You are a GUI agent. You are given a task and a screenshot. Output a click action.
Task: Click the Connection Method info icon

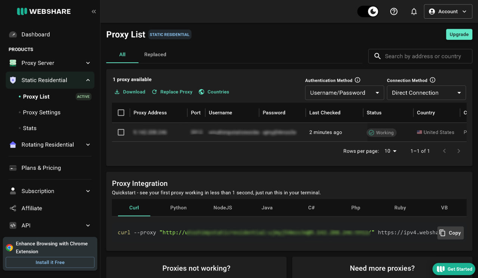(x=432, y=80)
